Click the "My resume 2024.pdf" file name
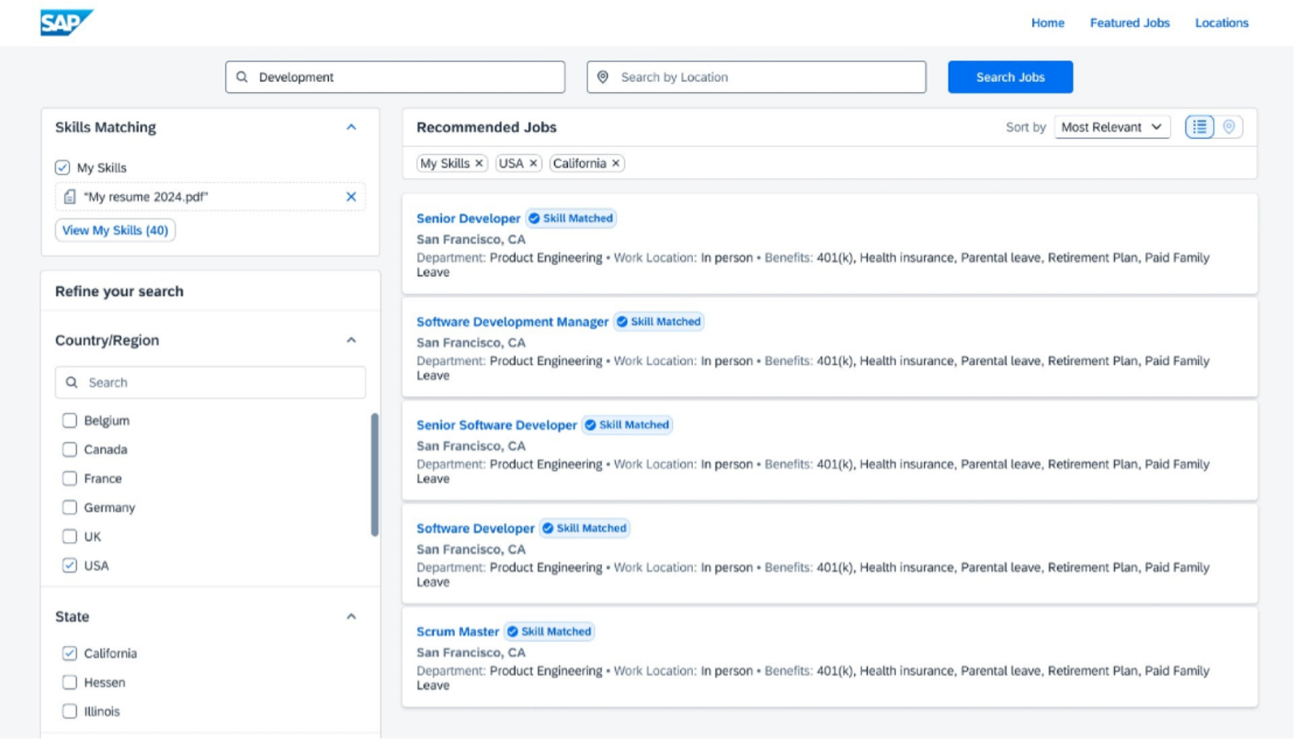 [x=146, y=197]
